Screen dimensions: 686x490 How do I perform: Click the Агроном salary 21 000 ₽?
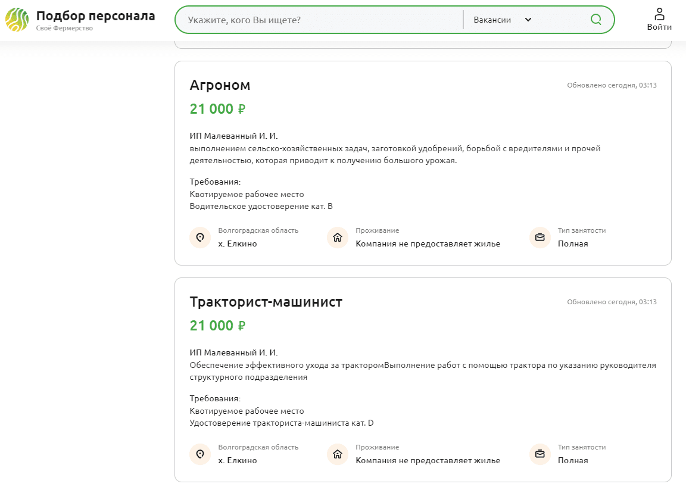tap(217, 109)
